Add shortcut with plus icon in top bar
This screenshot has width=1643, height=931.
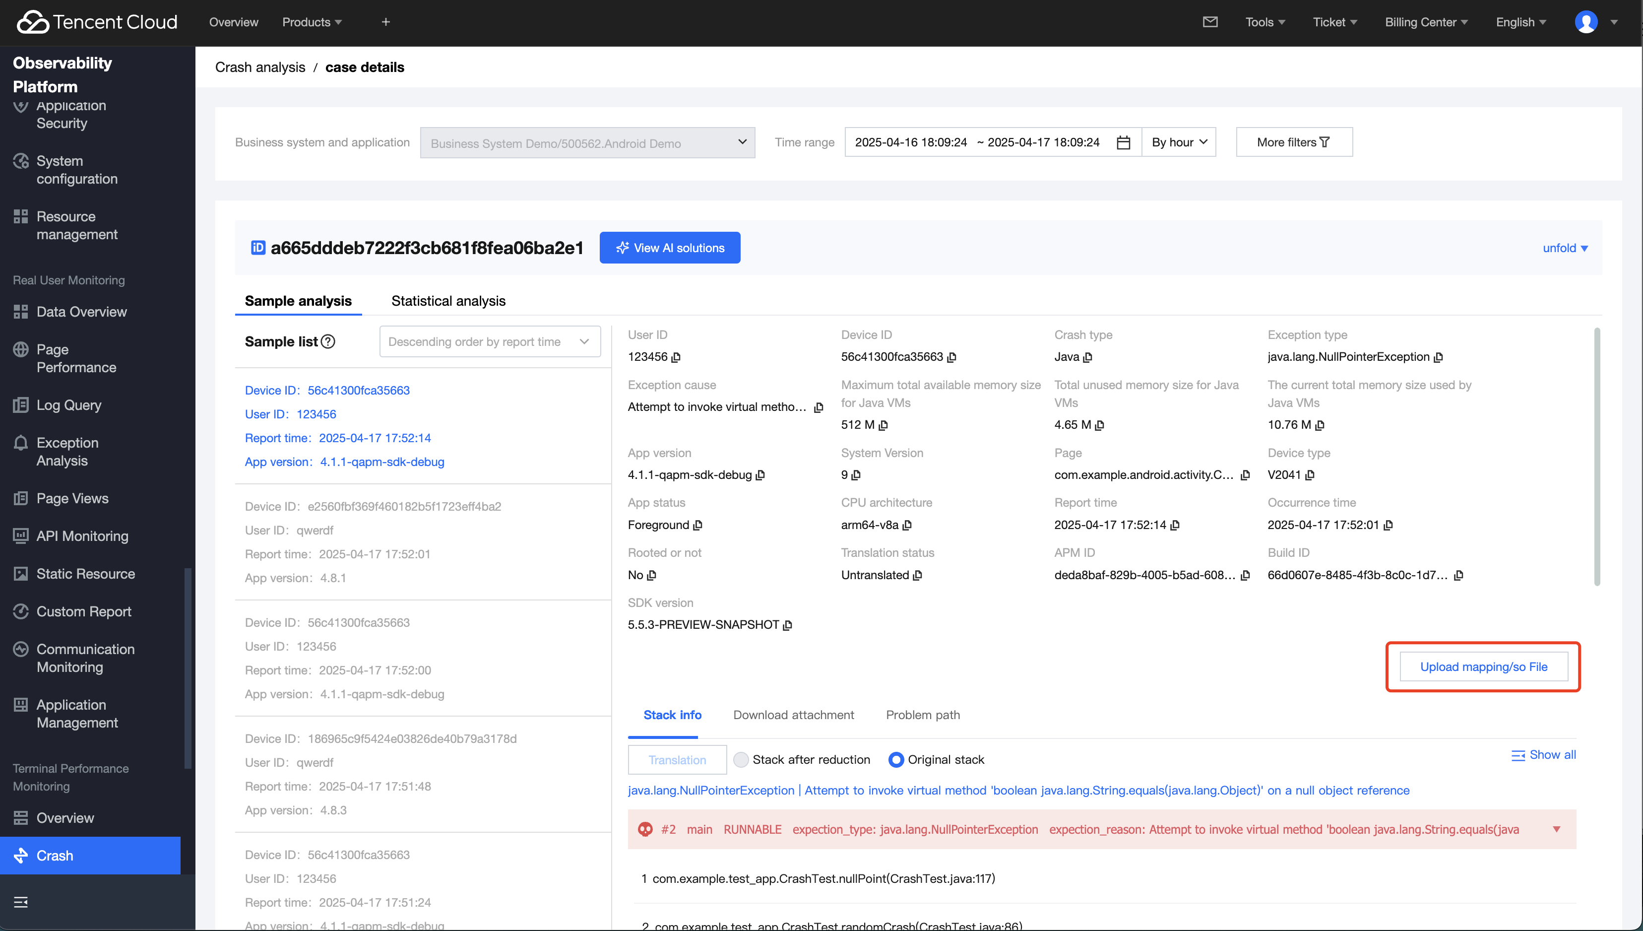click(385, 22)
